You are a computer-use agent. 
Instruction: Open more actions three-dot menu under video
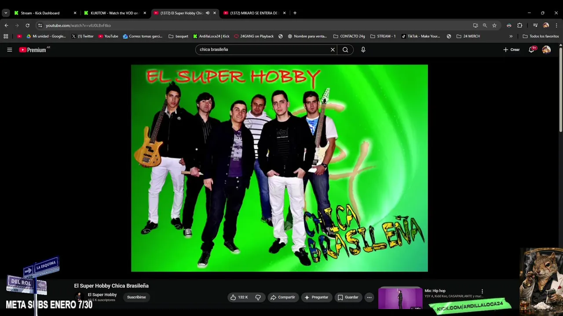pyautogui.click(x=369, y=297)
